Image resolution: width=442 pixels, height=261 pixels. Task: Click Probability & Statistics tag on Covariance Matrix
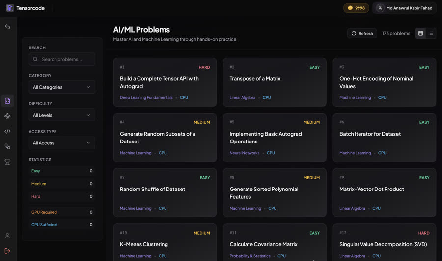coord(250,256)
